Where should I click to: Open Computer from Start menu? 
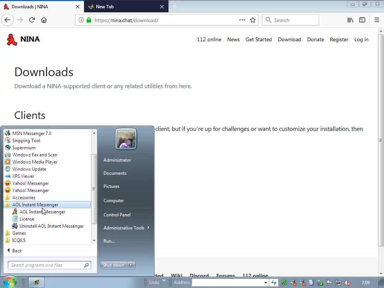(114, 201)
